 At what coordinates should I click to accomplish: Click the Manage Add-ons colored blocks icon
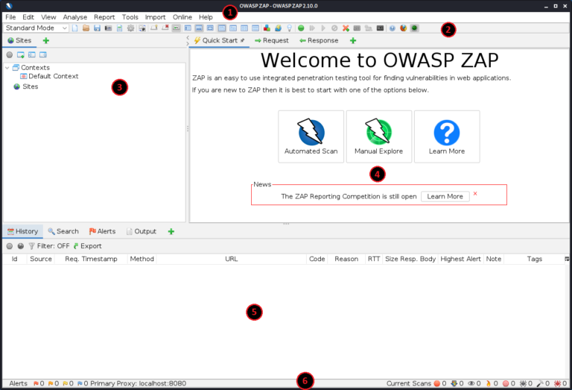[x=267, y=28]
